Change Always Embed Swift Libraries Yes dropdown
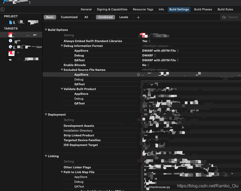Image resolution: width=241 pixels, height=191 pixels. pyautogui.click(x=146, y=41)
